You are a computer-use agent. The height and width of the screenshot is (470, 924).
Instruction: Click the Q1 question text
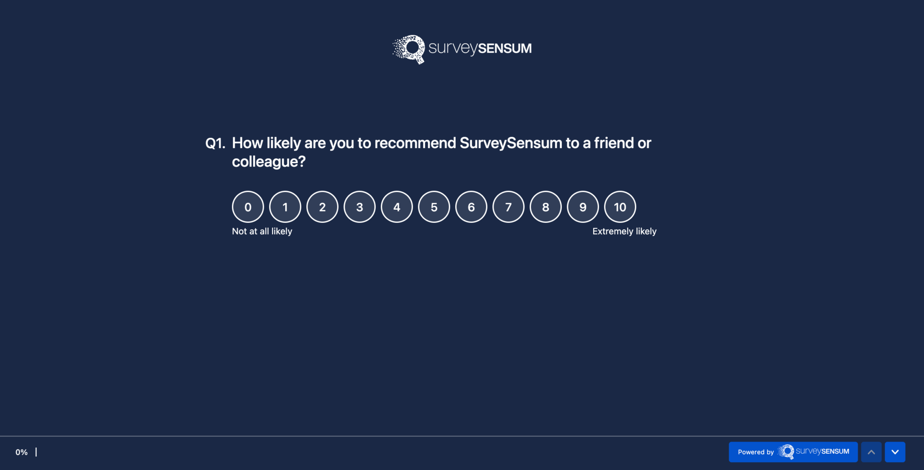tap(441, 152)
